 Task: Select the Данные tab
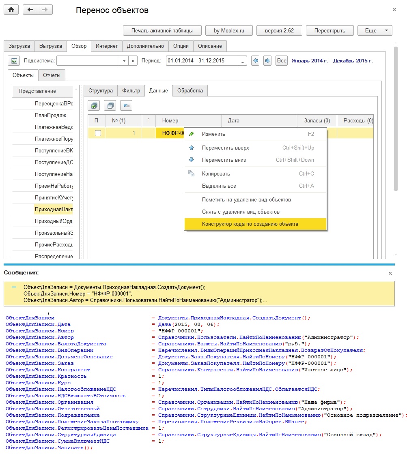pos(158,91)
